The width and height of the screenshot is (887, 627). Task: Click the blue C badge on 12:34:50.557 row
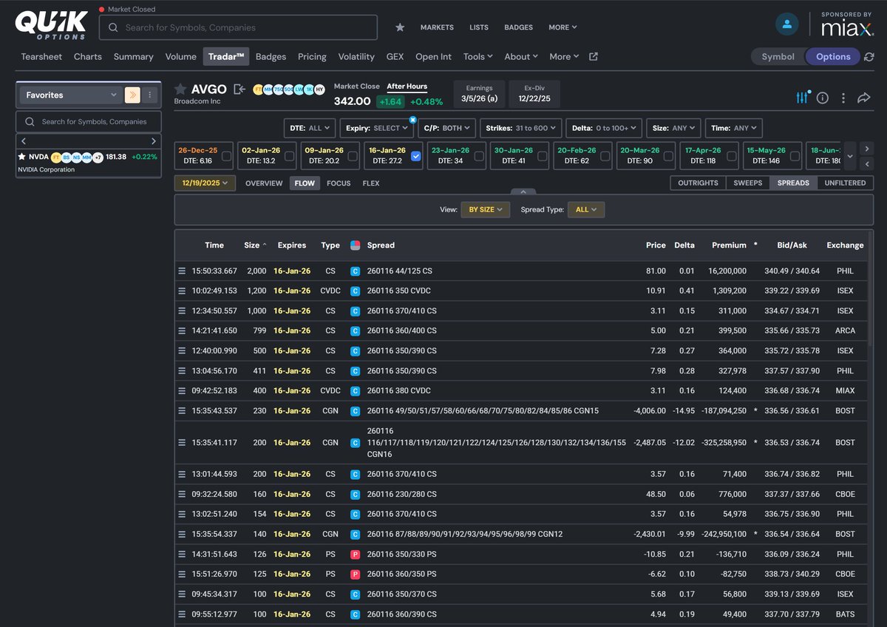click(355, 311)
